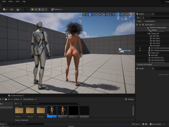Collapse the Playground folder in Outliner
The height and width of the screenshot is (127, 169).
(x=148, y=34)
